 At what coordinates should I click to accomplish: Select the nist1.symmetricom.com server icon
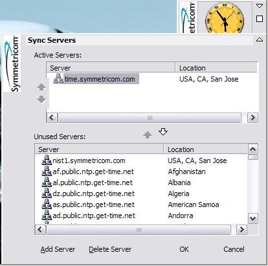click(x=47, y=161)
